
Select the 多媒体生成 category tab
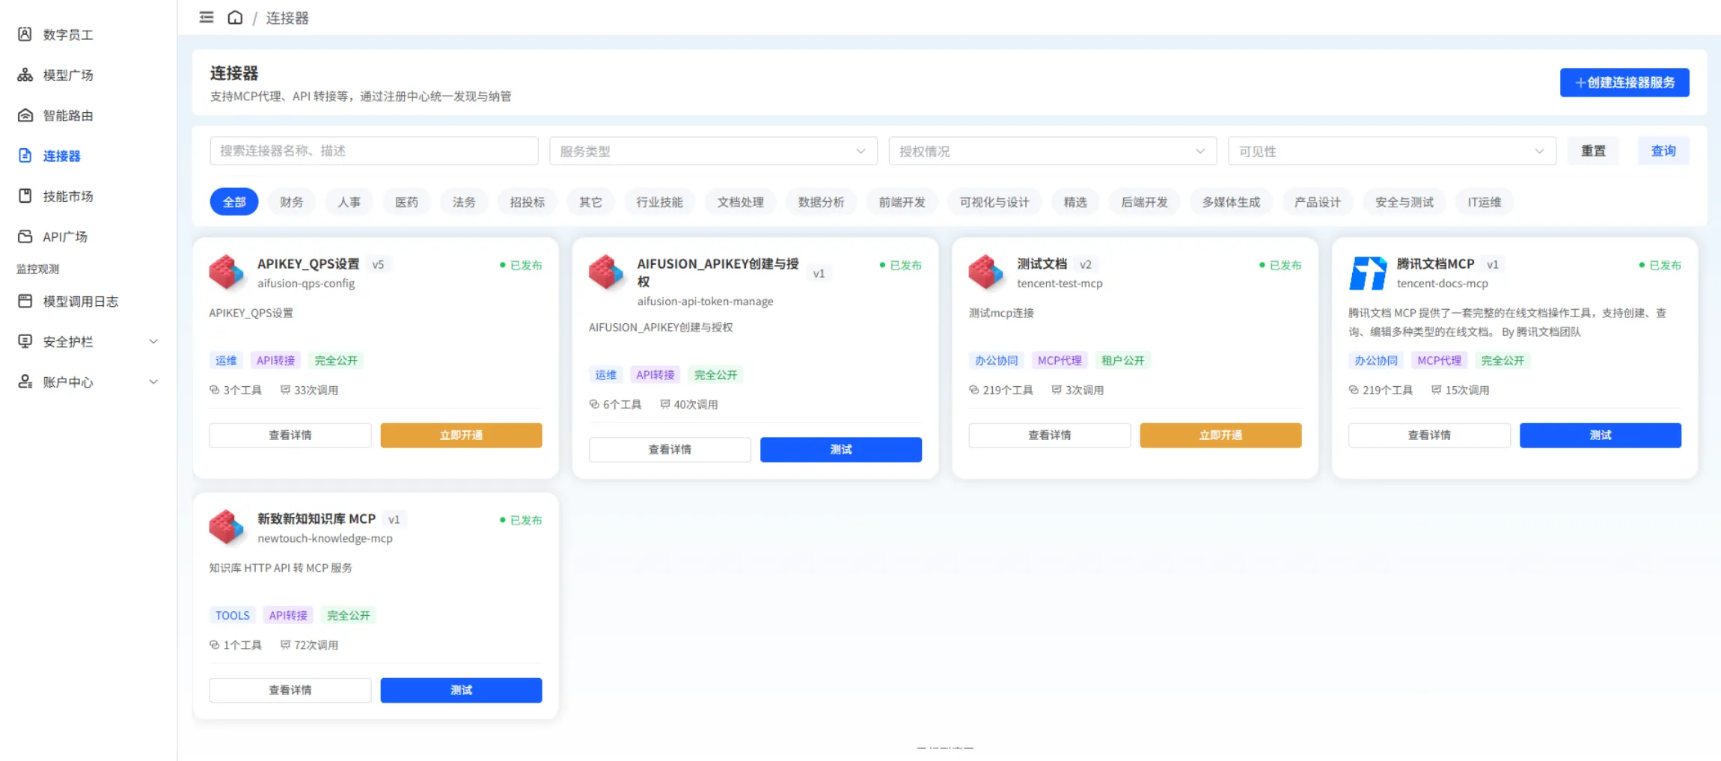[x=1231, y=202]
